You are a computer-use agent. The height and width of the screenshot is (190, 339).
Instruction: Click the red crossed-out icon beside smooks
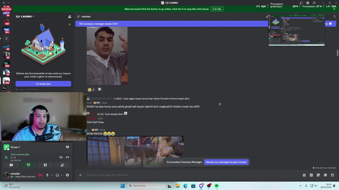[40, 175]
